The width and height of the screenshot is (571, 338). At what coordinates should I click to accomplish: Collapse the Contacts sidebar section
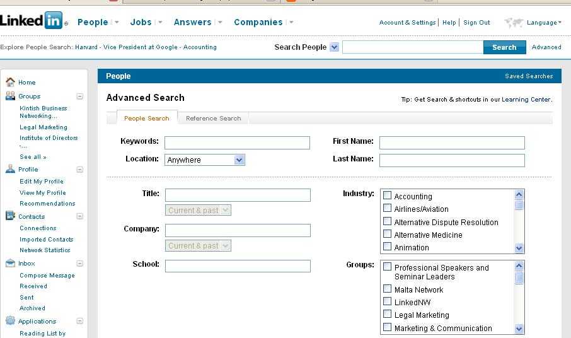[x=80, y=216]
